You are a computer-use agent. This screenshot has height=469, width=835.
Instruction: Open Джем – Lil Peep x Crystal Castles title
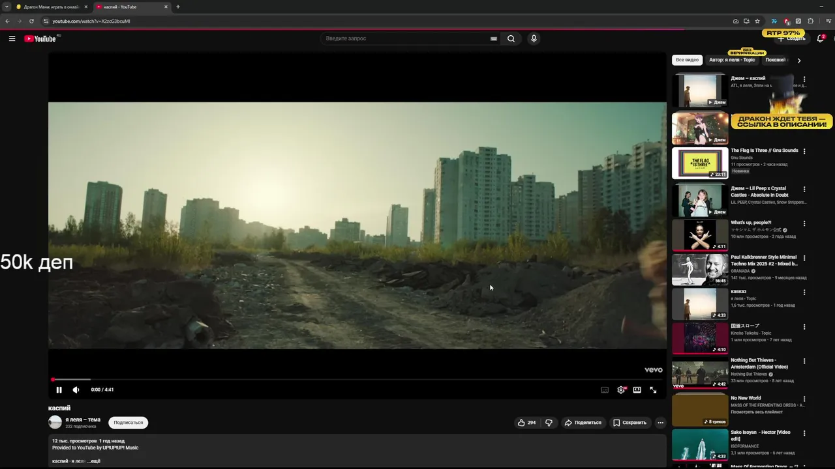[x=759, y=192]
